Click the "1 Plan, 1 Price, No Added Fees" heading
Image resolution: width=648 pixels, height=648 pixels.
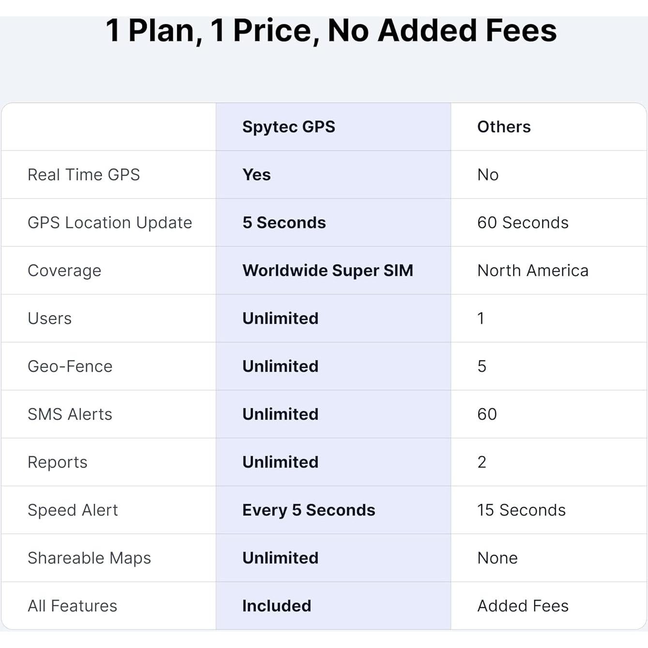pyautogui.click(x=331, y=30)
